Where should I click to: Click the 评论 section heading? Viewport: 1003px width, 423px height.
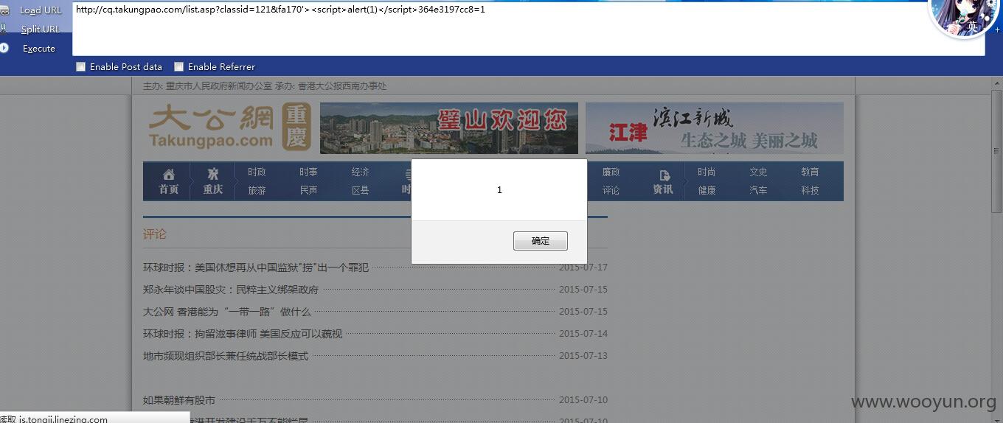[x=155, y=234]
